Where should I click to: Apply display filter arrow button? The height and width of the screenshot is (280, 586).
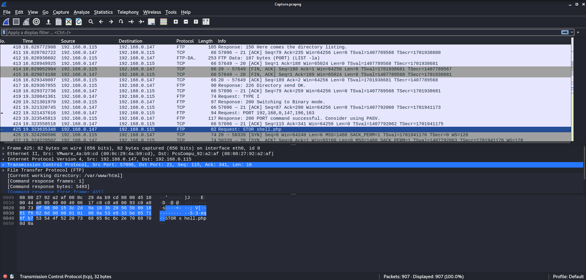pyautogui.click(x=565, y=32)
